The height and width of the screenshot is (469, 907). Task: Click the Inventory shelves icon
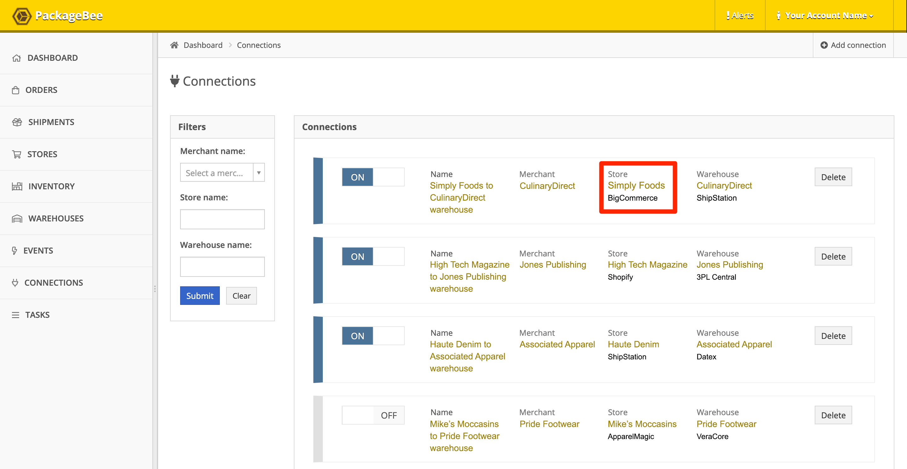pyautogui.click(x=17, y=186)
